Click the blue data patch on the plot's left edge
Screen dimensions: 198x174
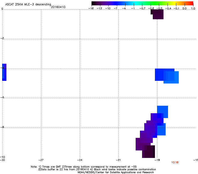point(4,72)
